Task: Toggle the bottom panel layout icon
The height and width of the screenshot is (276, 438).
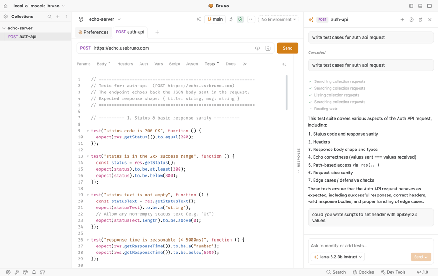Action: click(x=420, y=6)
